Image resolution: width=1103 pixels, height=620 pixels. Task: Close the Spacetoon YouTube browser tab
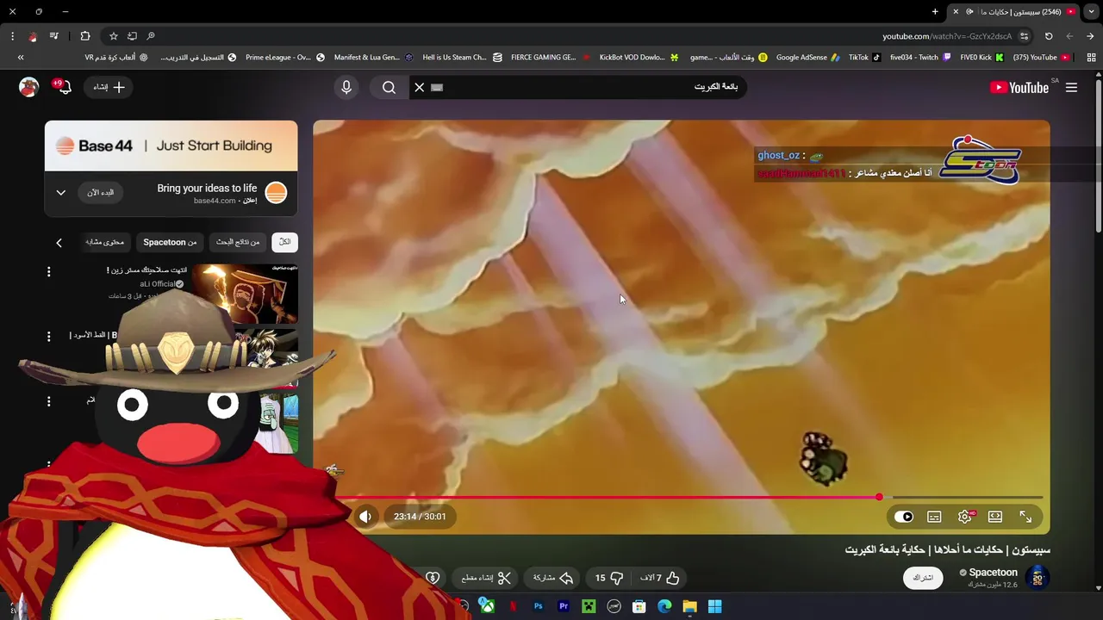click(x=956, y=12)
